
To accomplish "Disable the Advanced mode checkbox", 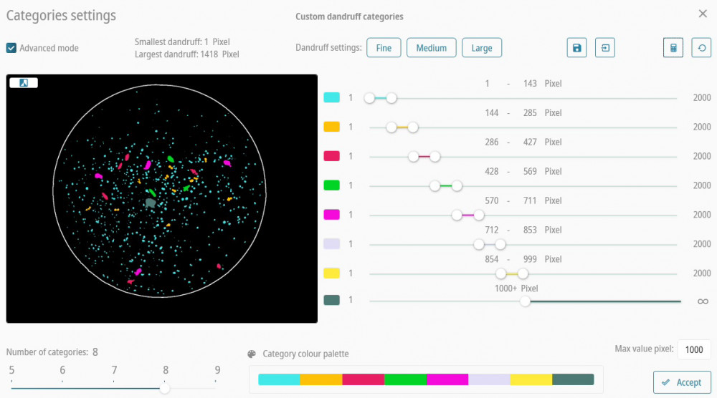I will pos(11,48).
